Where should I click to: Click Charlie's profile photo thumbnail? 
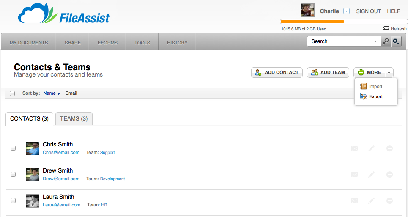click(x=308, y=10)
